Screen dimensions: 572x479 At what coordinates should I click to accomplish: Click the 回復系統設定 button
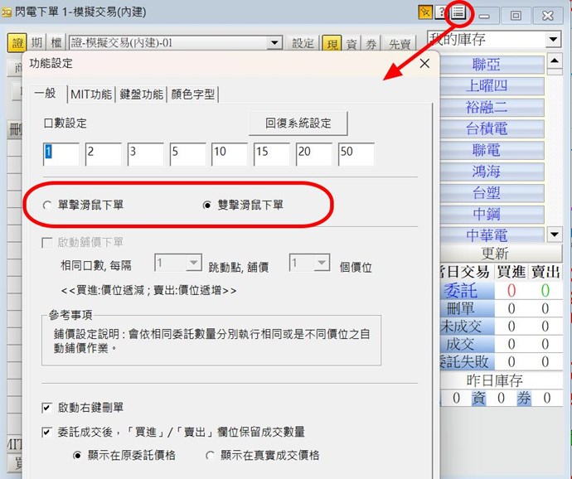pos(298,123)
